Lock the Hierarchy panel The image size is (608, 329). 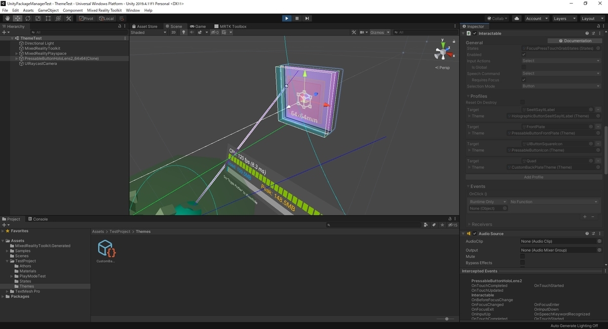(x=120, y=26)
